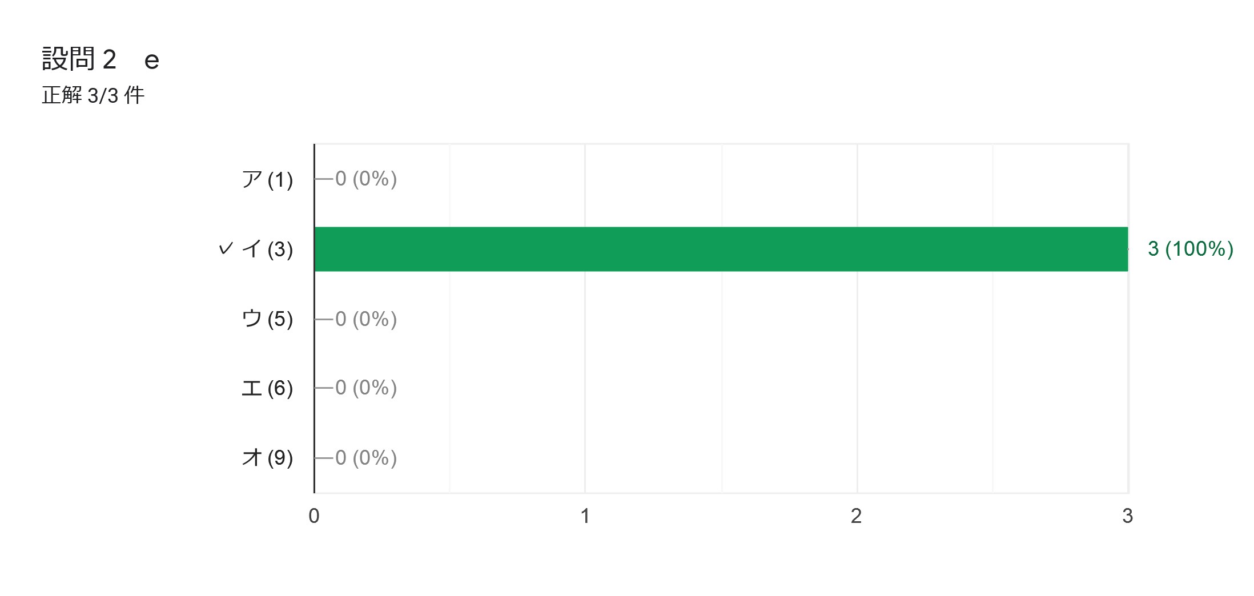
Task: Click the 正解 3/3 件 subtitle text
Action: tap(93, 95)
